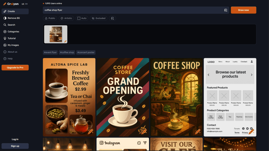The height and width of the screenshot is (151, 269).
Task: Click Upgrade to Pro
Action: point(15,68)
